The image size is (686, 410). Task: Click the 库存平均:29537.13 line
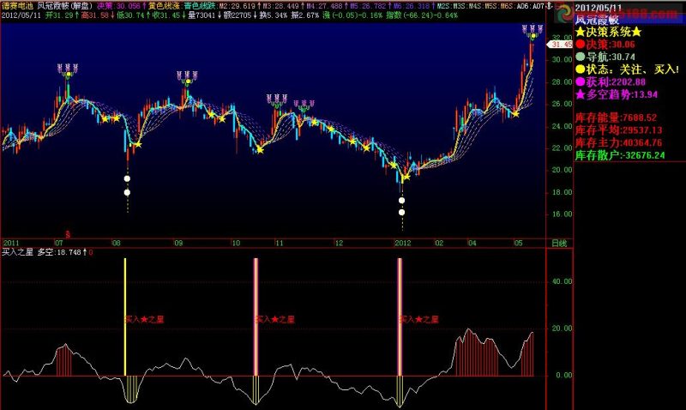click(618, 130)
